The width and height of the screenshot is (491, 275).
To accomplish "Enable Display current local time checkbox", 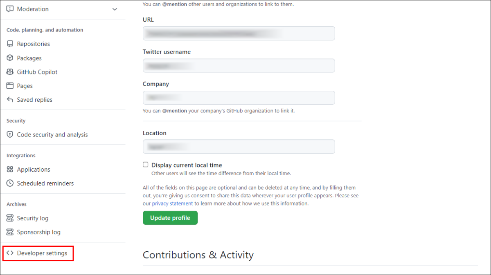I will [145, 165].
